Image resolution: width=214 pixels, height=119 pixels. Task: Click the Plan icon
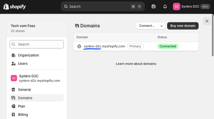[13, 106]
